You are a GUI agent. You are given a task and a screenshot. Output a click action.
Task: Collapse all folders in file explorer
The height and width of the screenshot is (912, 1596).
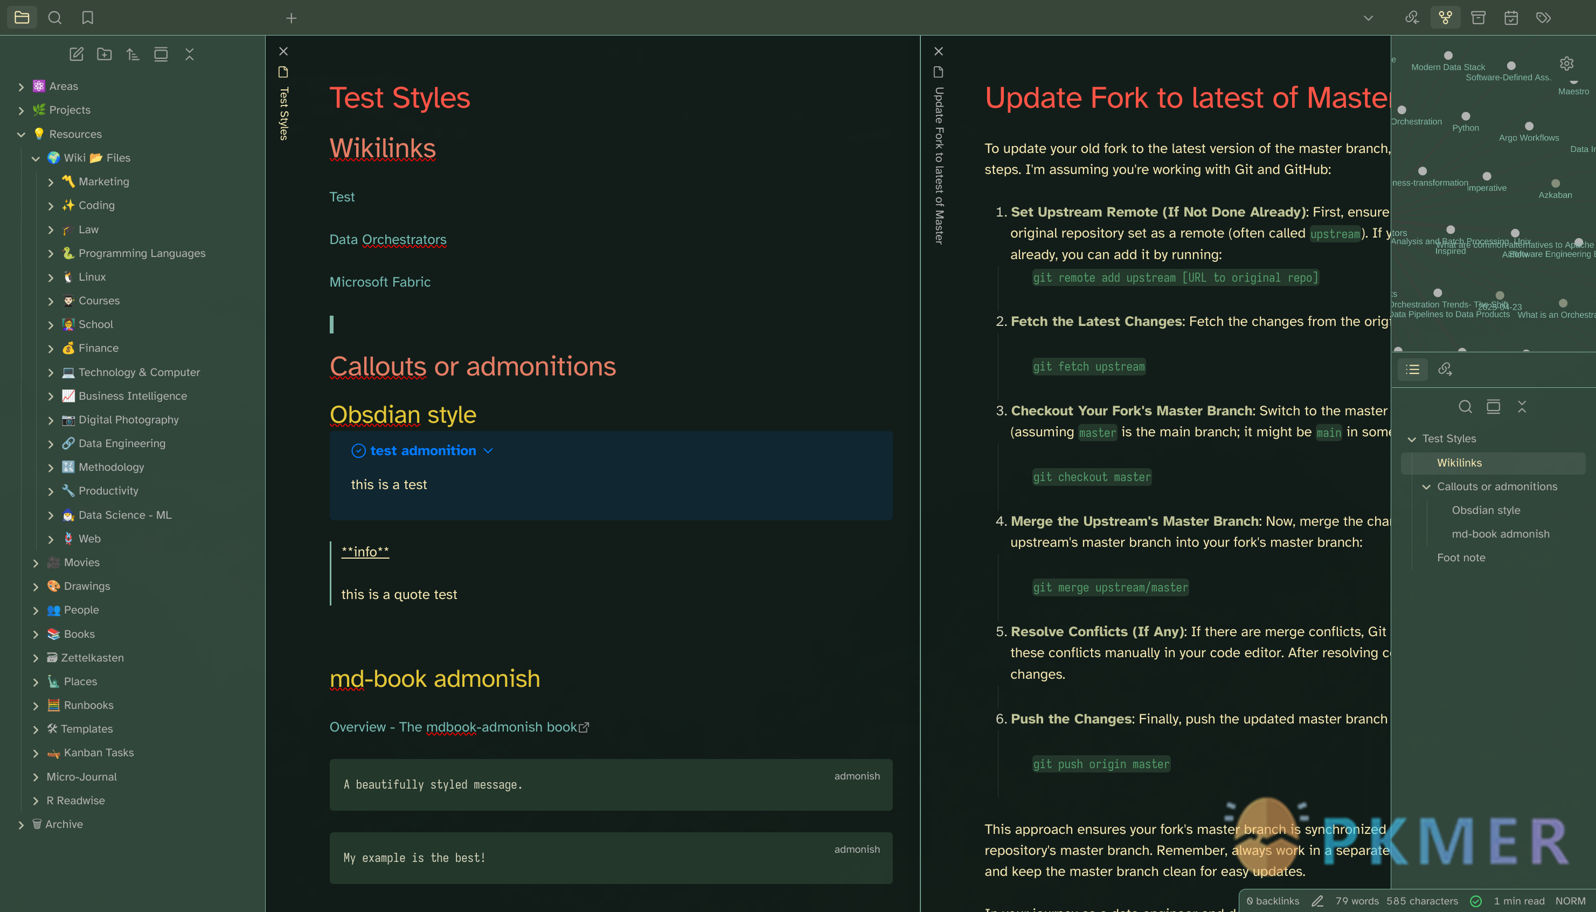(189, 54)
